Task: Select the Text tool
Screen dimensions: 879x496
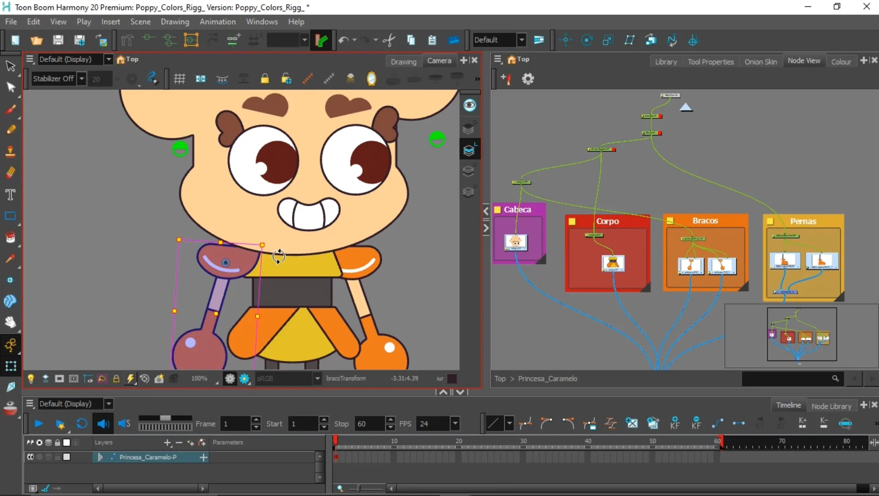Action: click(x=10, y=195)
